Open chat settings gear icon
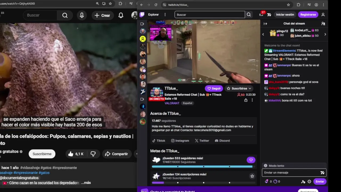Screen dimensions: 341x192 point(309,182)
